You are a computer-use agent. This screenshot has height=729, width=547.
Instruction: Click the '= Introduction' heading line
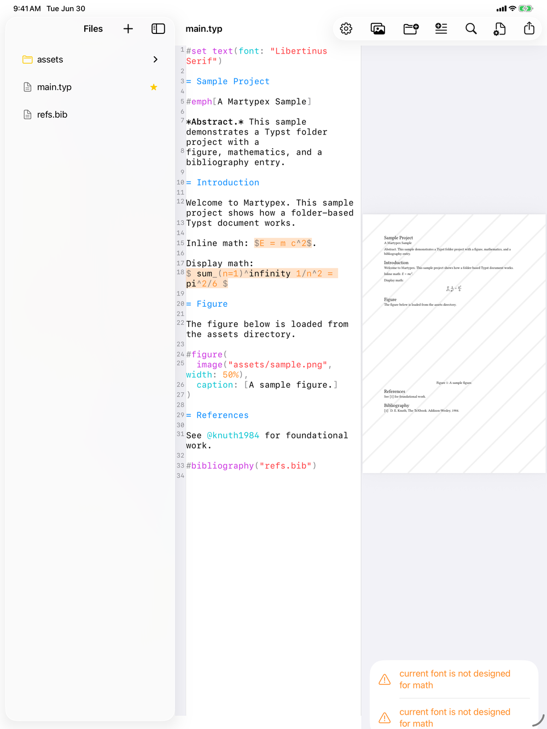(223, 183)
